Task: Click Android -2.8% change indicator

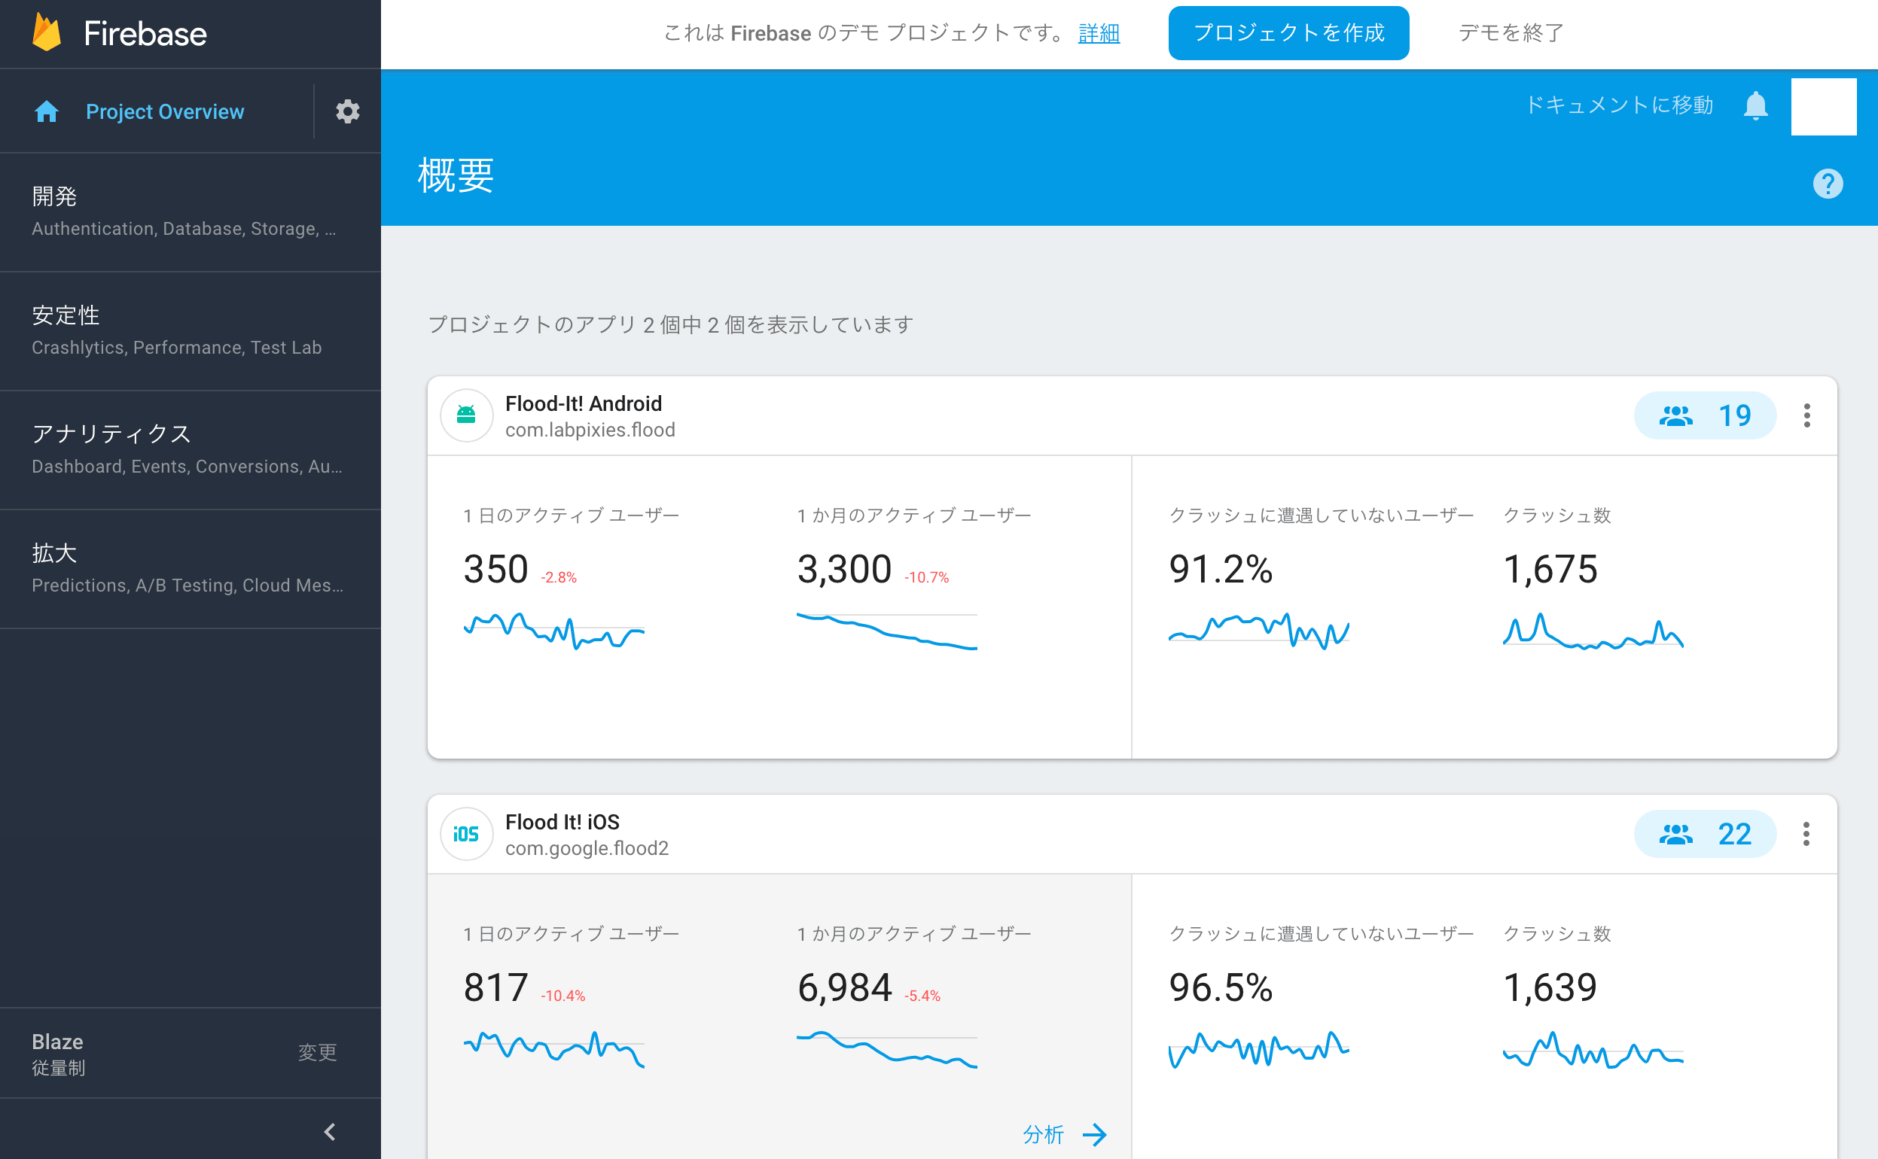Action: (x=558, y=577)
